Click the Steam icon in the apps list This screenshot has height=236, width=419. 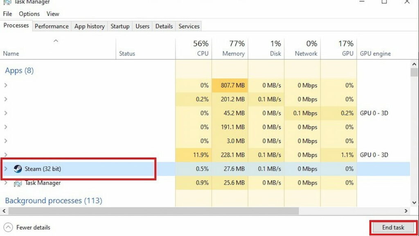(18, 169)
